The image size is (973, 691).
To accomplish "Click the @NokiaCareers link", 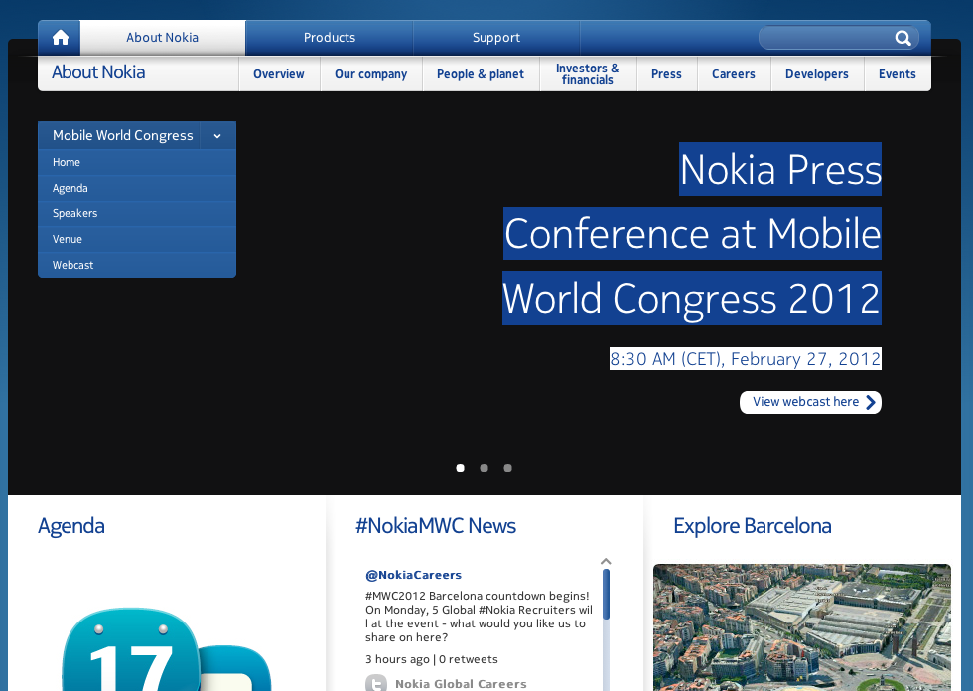I will 413,575.
